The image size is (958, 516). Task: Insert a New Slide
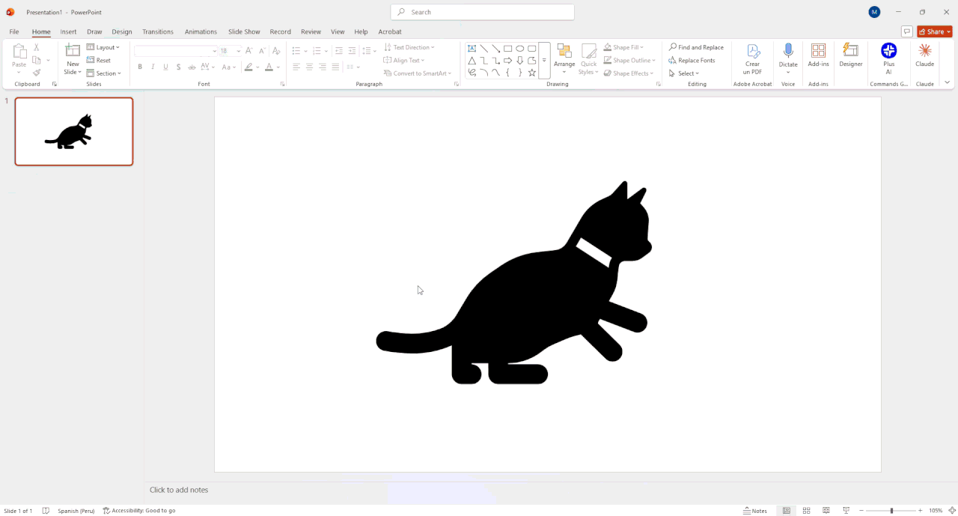pos(73,59)
